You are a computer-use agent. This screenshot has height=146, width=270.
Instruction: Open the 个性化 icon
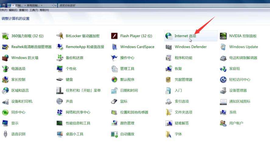tap(60, 69)
